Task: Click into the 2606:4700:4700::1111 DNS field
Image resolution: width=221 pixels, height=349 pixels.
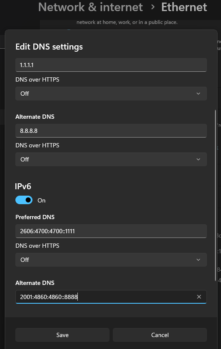Action: pos(111,231)
